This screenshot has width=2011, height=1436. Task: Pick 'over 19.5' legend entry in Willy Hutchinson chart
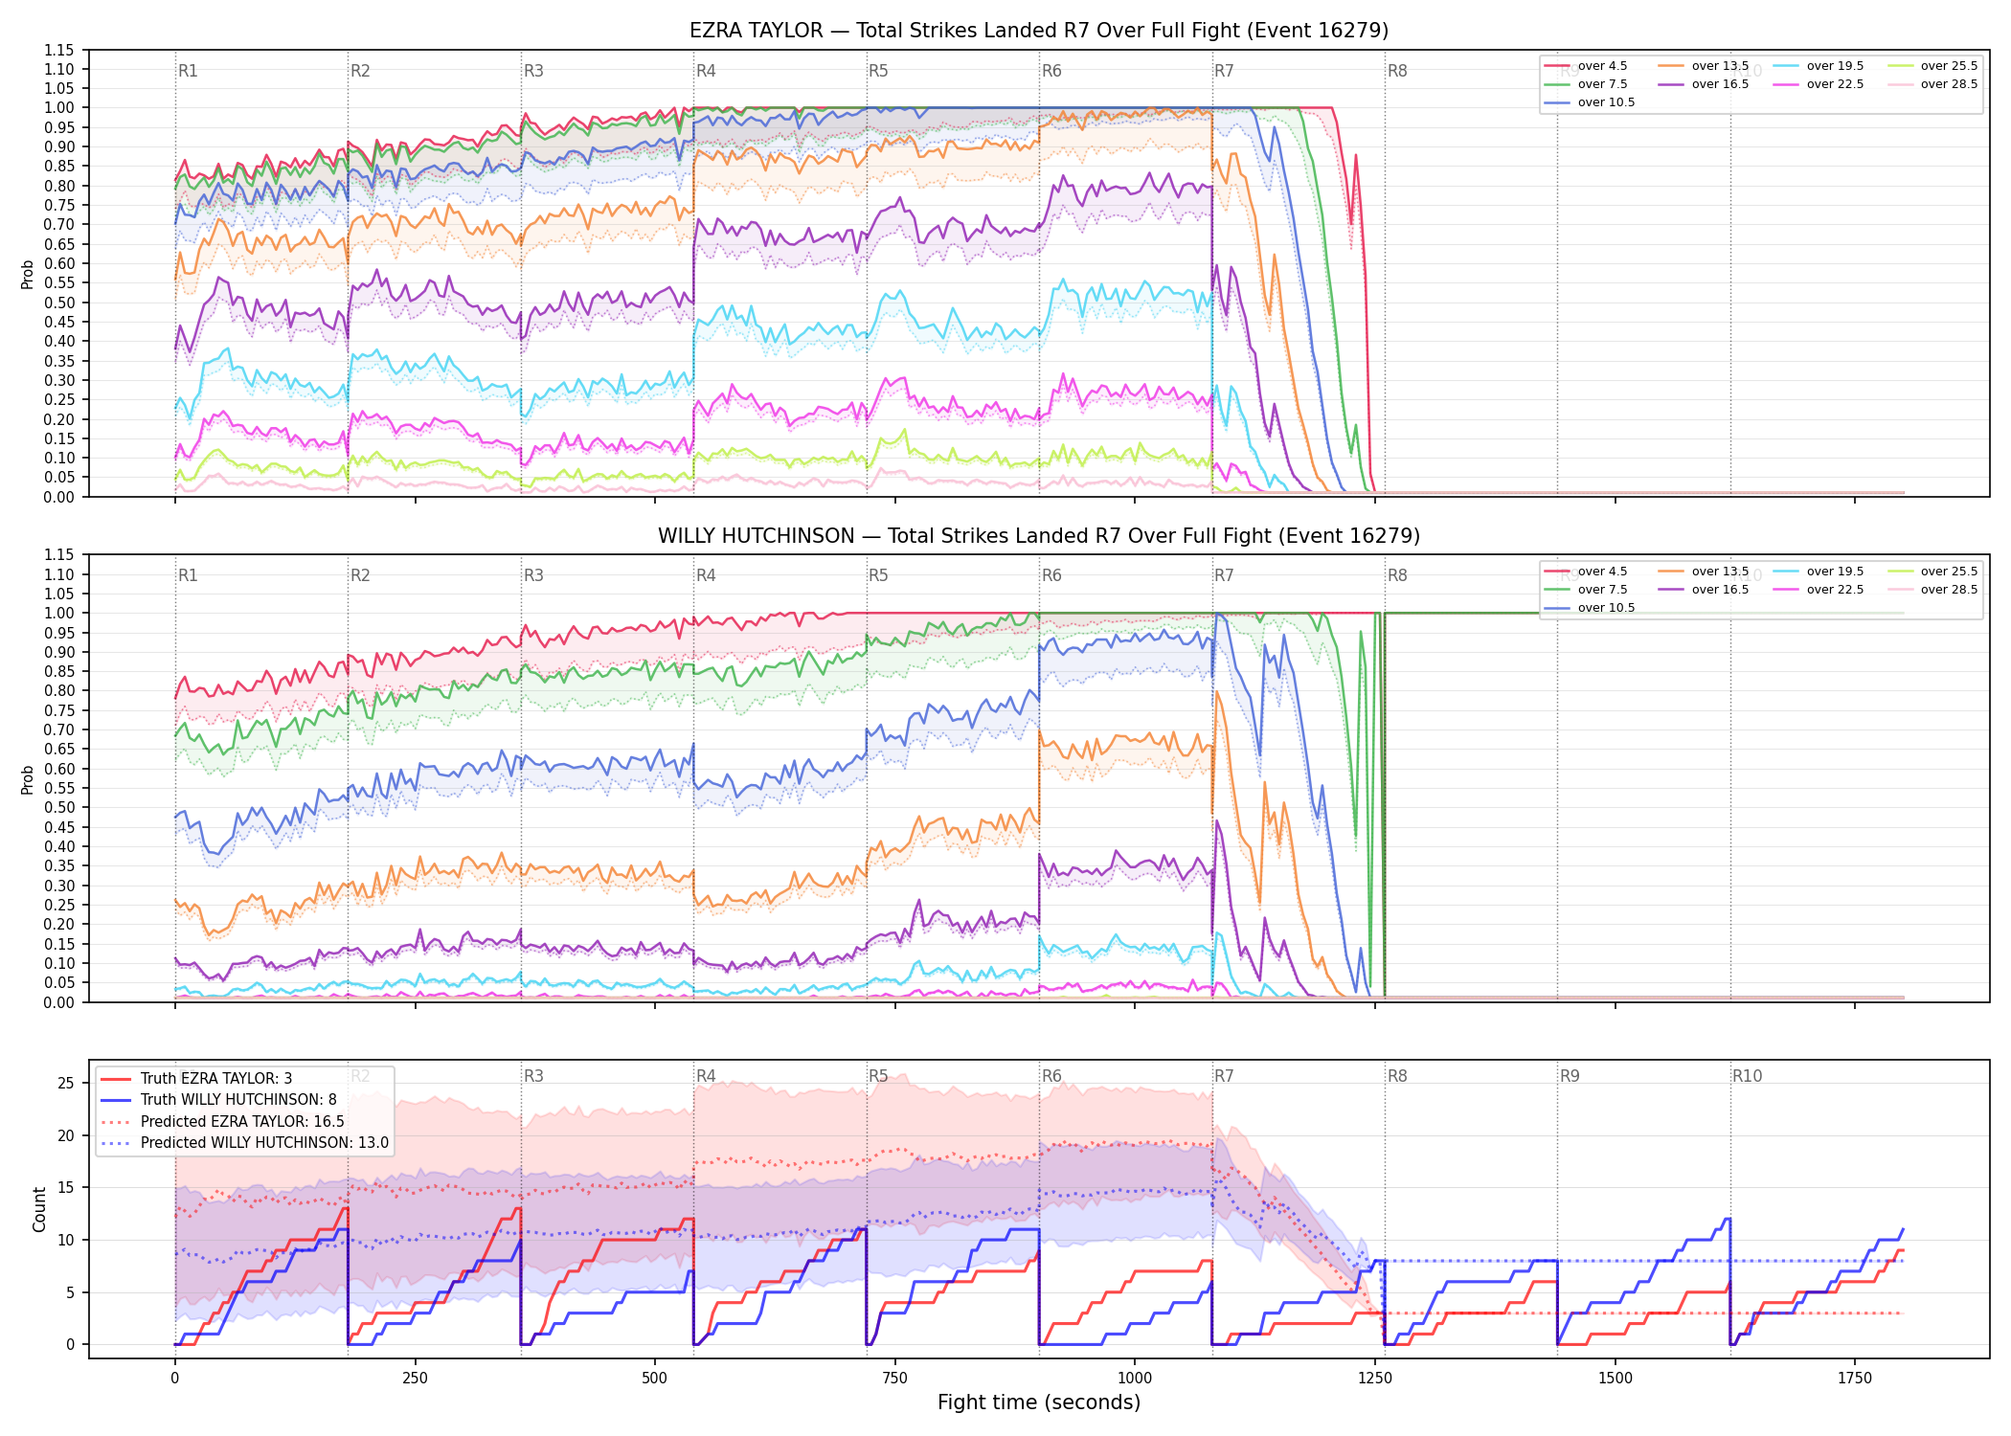(x=1819, y=572)
